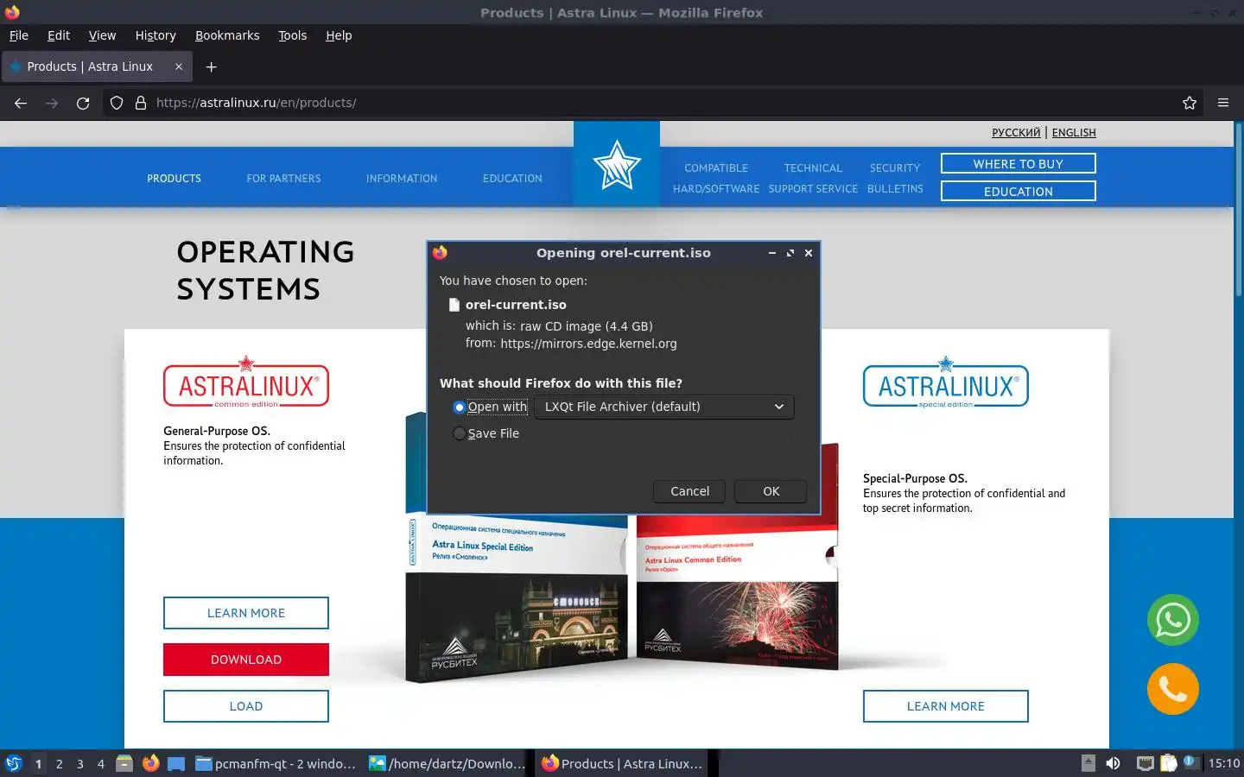Switch site language to РУССКИЙ
This screenshot has width=1244, height=777.
(1016, 133)
